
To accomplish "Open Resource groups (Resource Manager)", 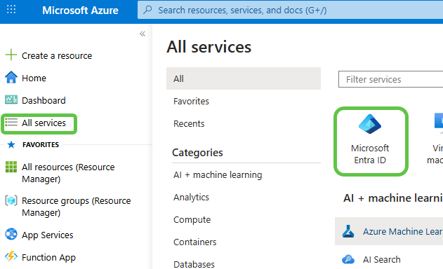I will [77, 207].
